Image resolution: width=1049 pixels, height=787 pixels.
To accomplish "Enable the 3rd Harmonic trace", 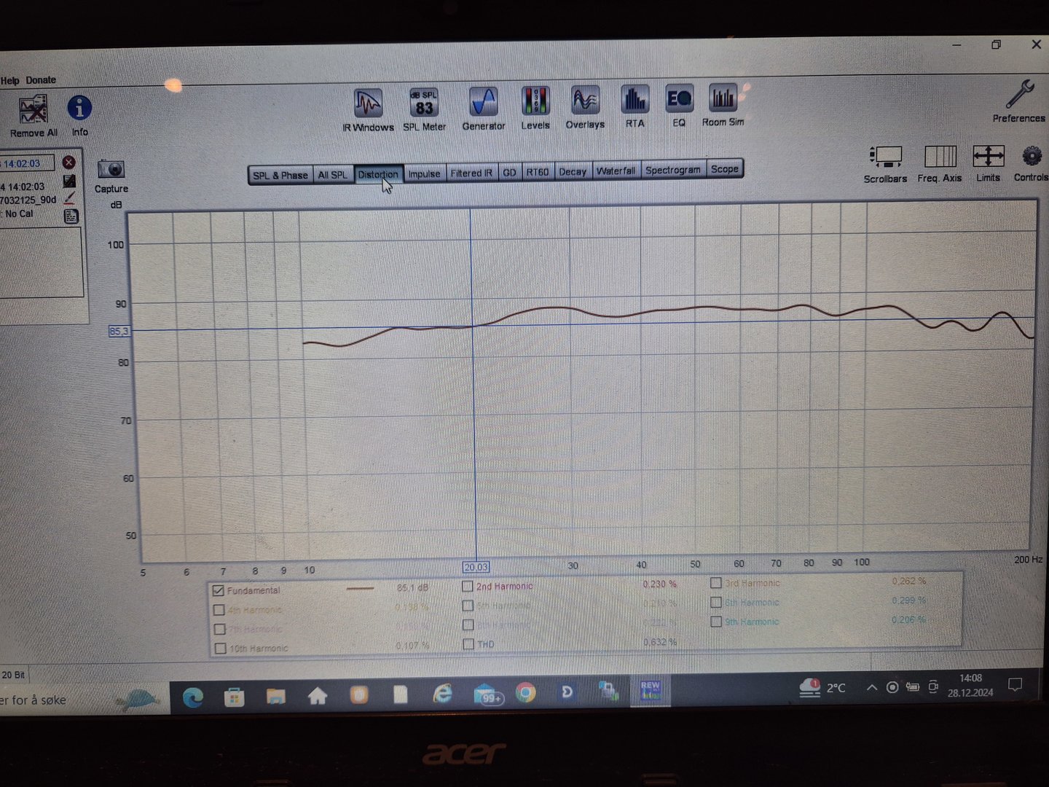I will (716, 583).
